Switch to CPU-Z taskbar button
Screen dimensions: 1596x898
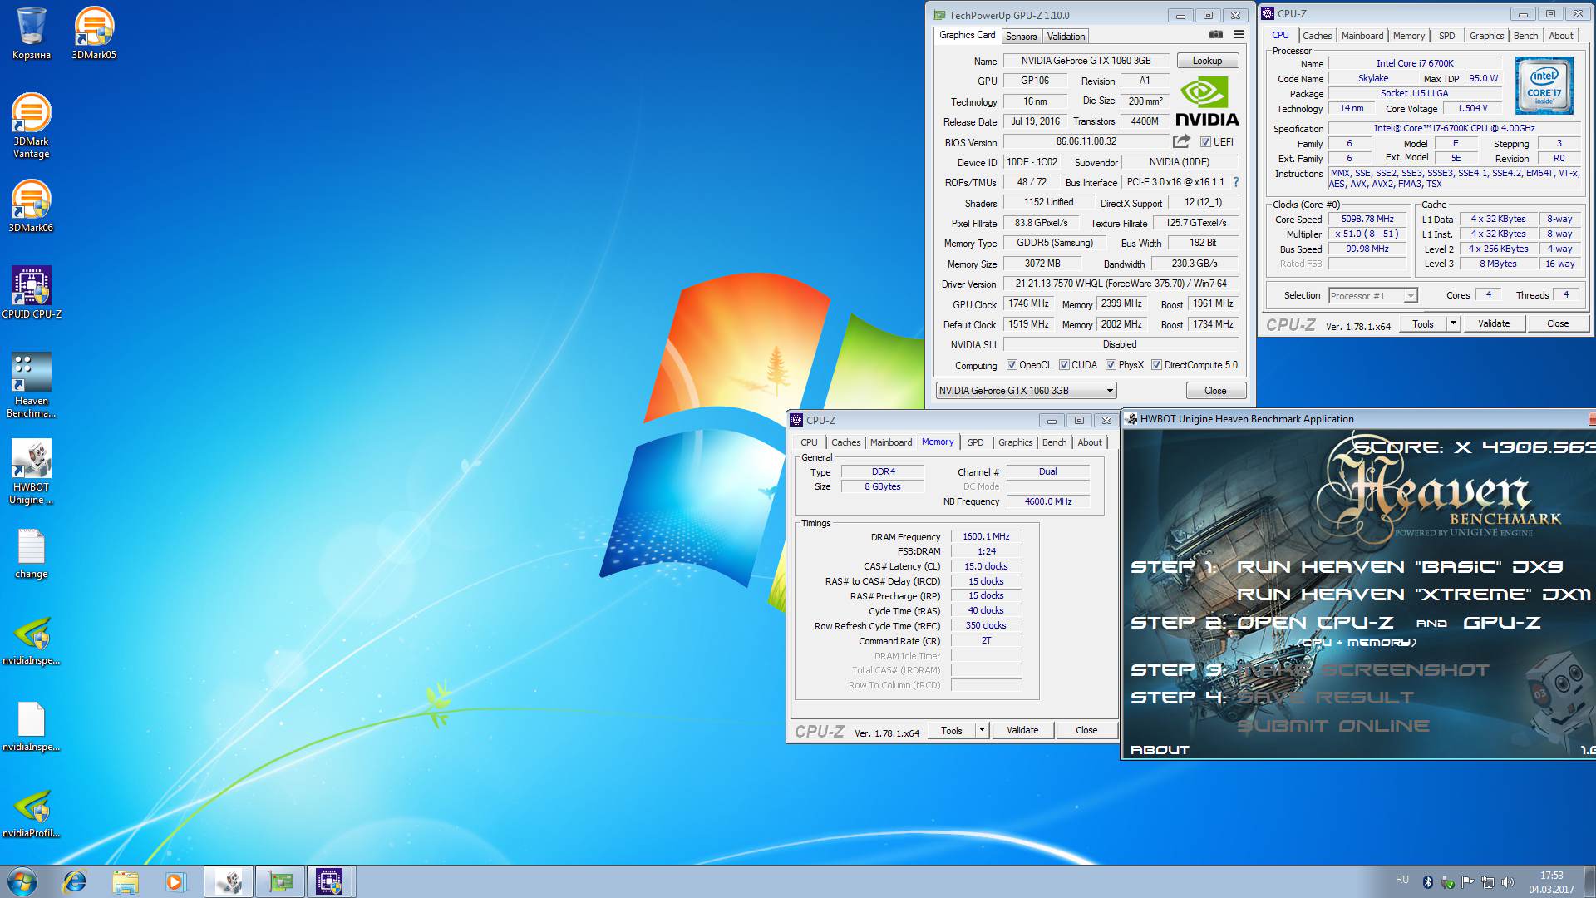pyautogui.click(x=330, y=881)
